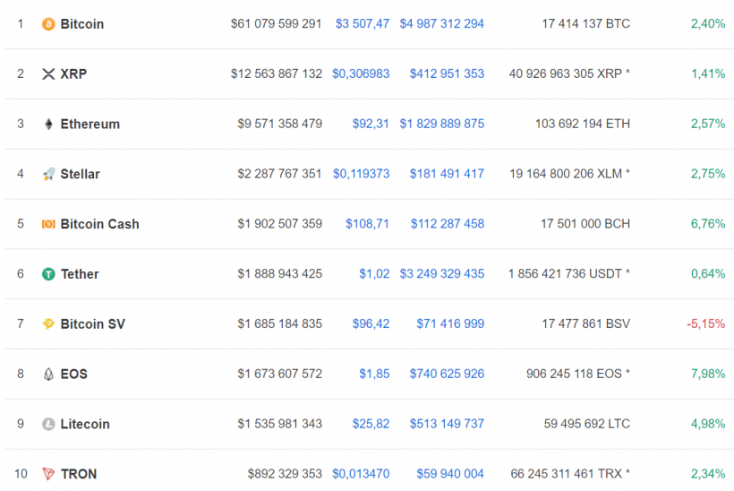734x491 pixels.
Task: Click Stellar price $0,119373
Action: (361, 174)
